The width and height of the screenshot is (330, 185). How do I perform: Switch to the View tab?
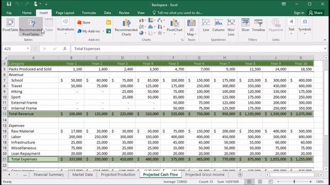point(141,13)
